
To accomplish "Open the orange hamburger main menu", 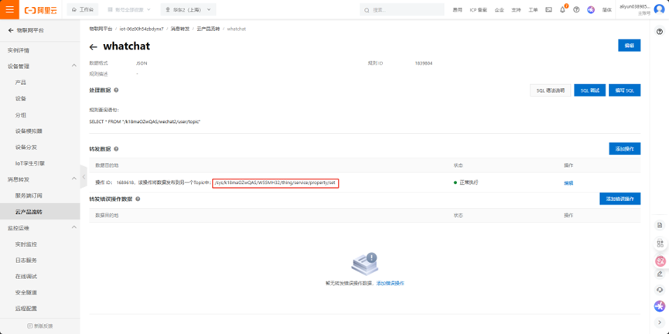I will (9, 9).
